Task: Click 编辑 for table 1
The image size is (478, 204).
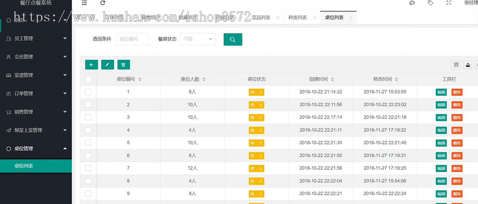Action: click(x=441, y=92)
